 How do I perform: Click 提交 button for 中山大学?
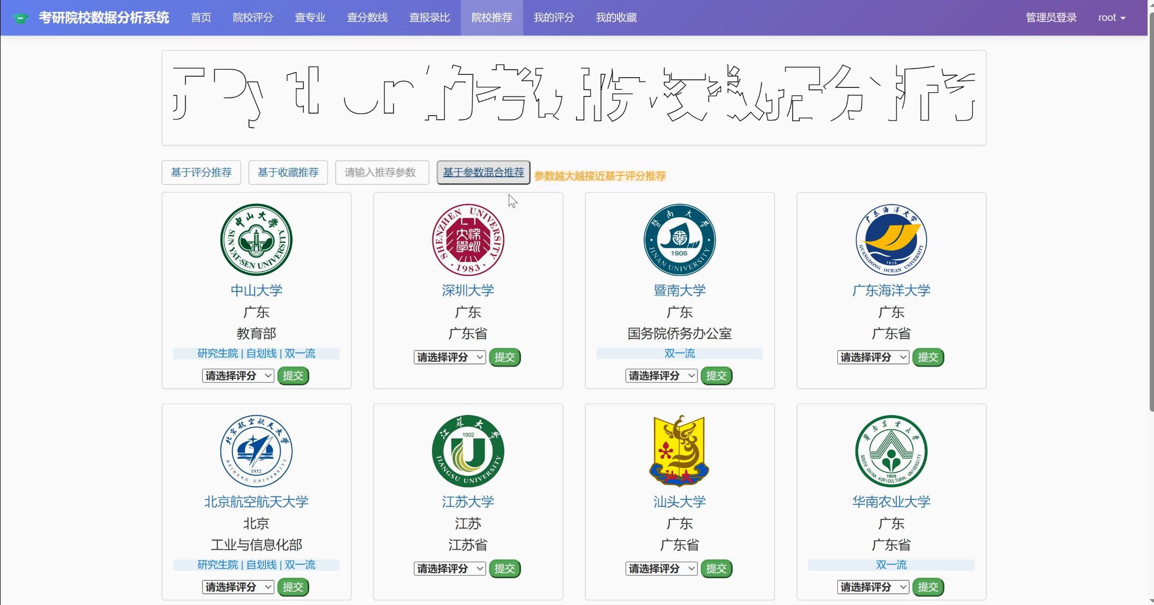[293, 376]
